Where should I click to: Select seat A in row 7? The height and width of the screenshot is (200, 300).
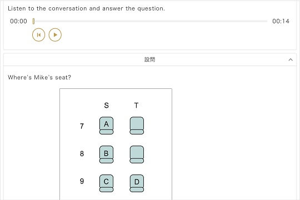point(106,126)
